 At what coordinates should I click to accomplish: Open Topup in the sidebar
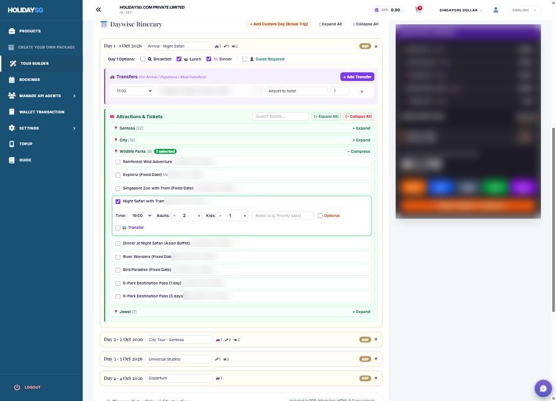[26, 144]
